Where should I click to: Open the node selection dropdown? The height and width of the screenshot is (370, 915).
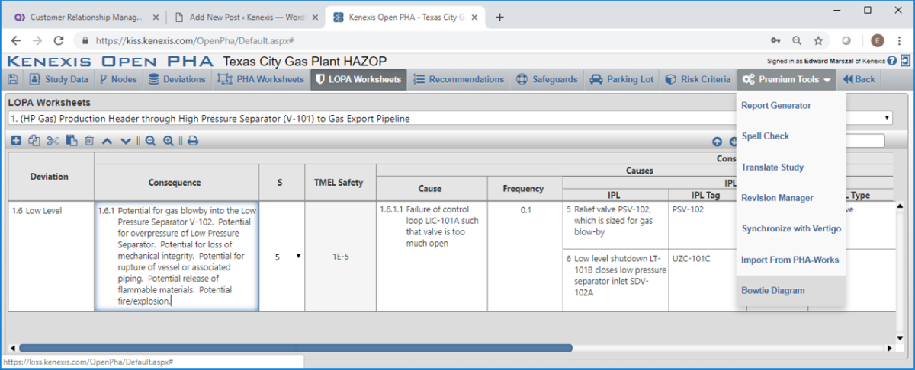pyautogui.click(x=450, y=118)
